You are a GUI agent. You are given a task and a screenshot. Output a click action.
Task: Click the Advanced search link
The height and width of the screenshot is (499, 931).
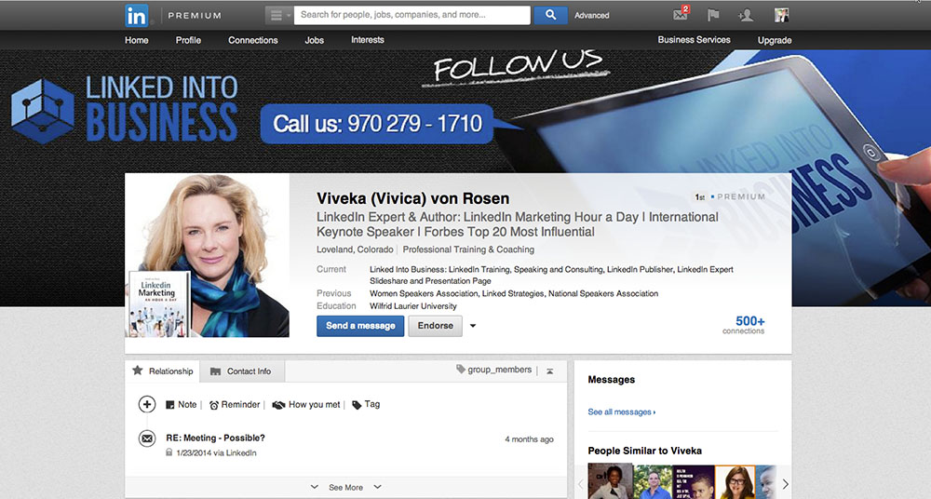click(x=591, y=16)
